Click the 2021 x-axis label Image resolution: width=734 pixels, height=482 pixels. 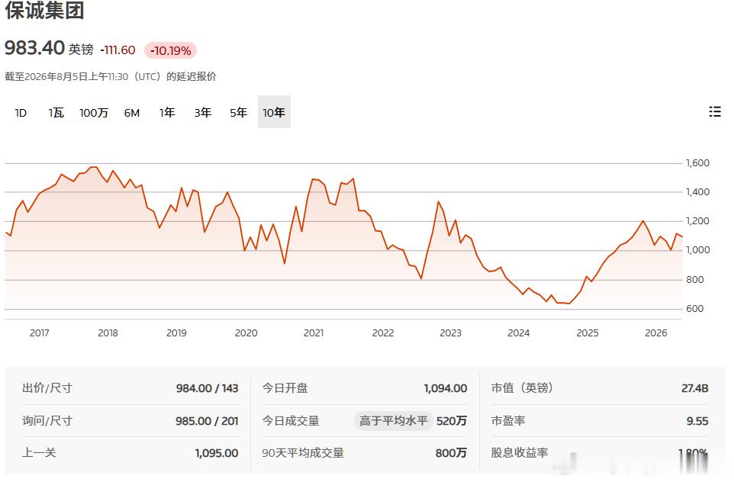point(314,333)
